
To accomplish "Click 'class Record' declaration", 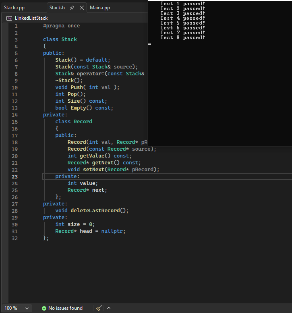I will click(74, 122).
